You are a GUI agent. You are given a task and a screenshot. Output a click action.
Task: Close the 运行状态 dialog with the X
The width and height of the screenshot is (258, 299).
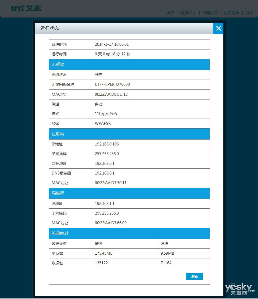click(218, 29)
